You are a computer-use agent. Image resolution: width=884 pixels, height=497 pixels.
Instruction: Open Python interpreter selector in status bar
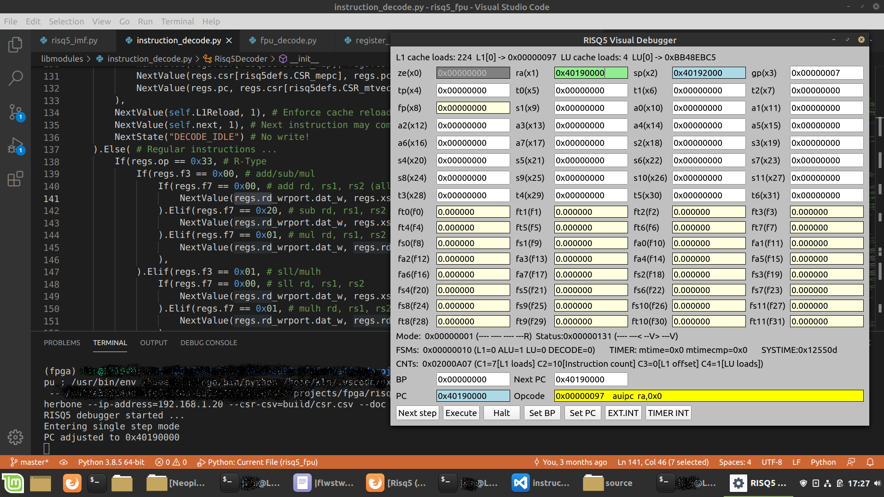coord(111,462)
